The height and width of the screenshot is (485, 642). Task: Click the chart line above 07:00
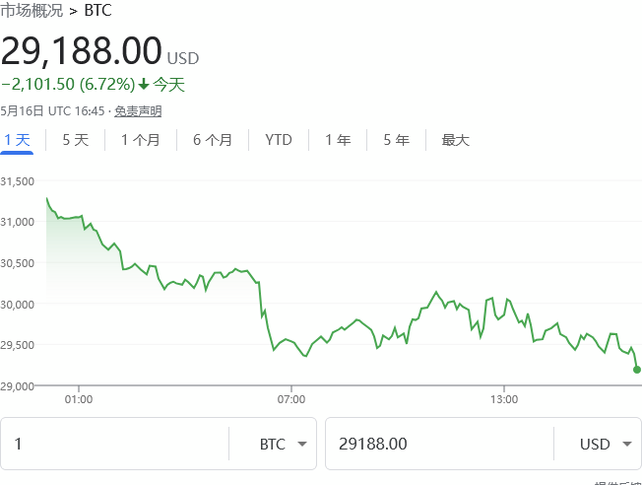(x=291, y=341)
